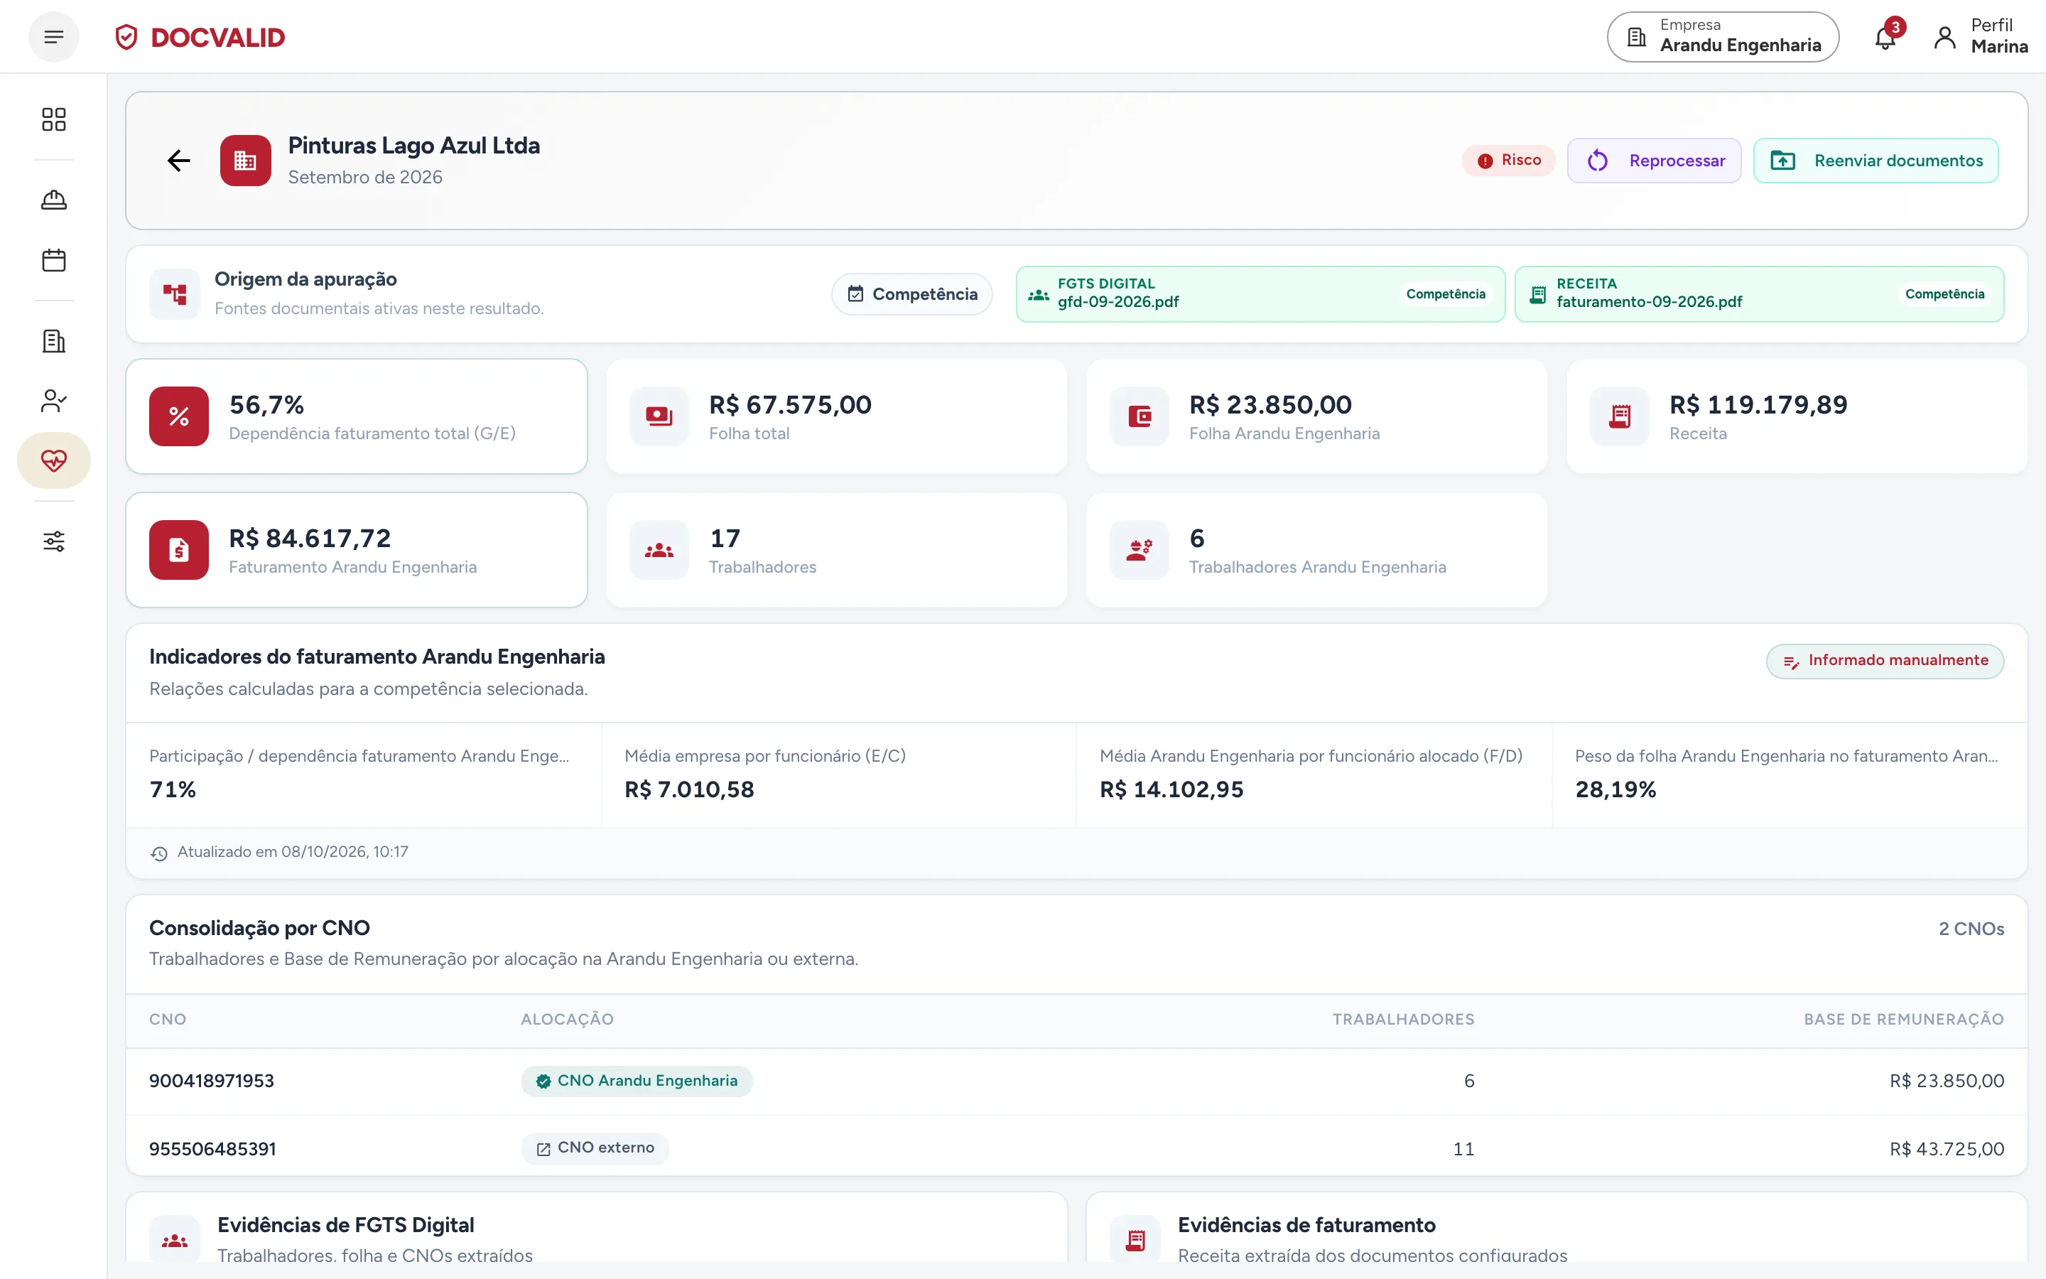The width and height of the screenshot is (2046, 1279).
Task: Open the FGTS DIGITAL gfd-09-2026.pdf source
Action: [x=1260, y=294]
